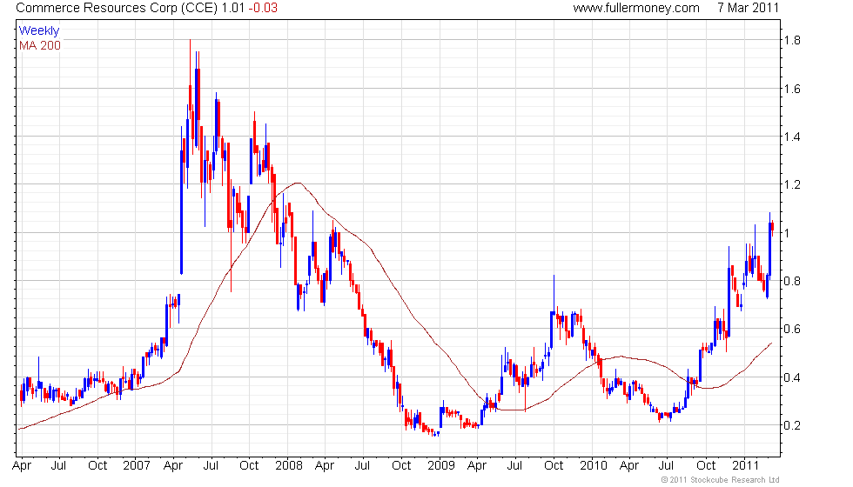Click the copyright text '2011 Stockcube Research Ltd'
Screen dimensions: 853x487
pyautogui.click(x=724, y=480)
